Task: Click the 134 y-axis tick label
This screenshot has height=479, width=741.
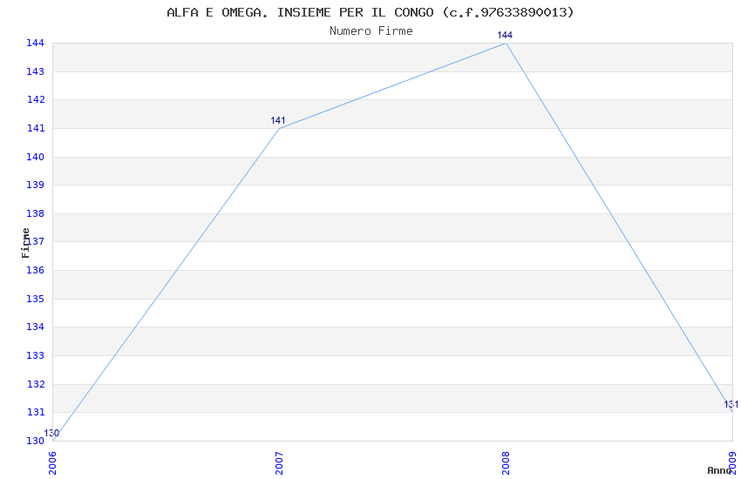Action: click(x=35, y=327)
